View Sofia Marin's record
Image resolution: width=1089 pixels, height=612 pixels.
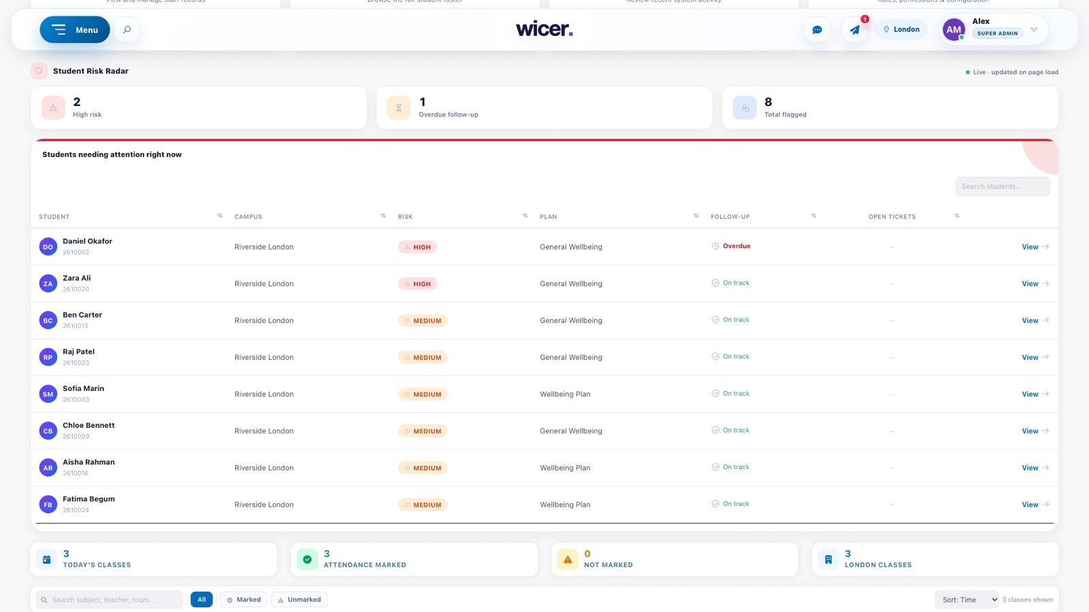coord(1035,394)
